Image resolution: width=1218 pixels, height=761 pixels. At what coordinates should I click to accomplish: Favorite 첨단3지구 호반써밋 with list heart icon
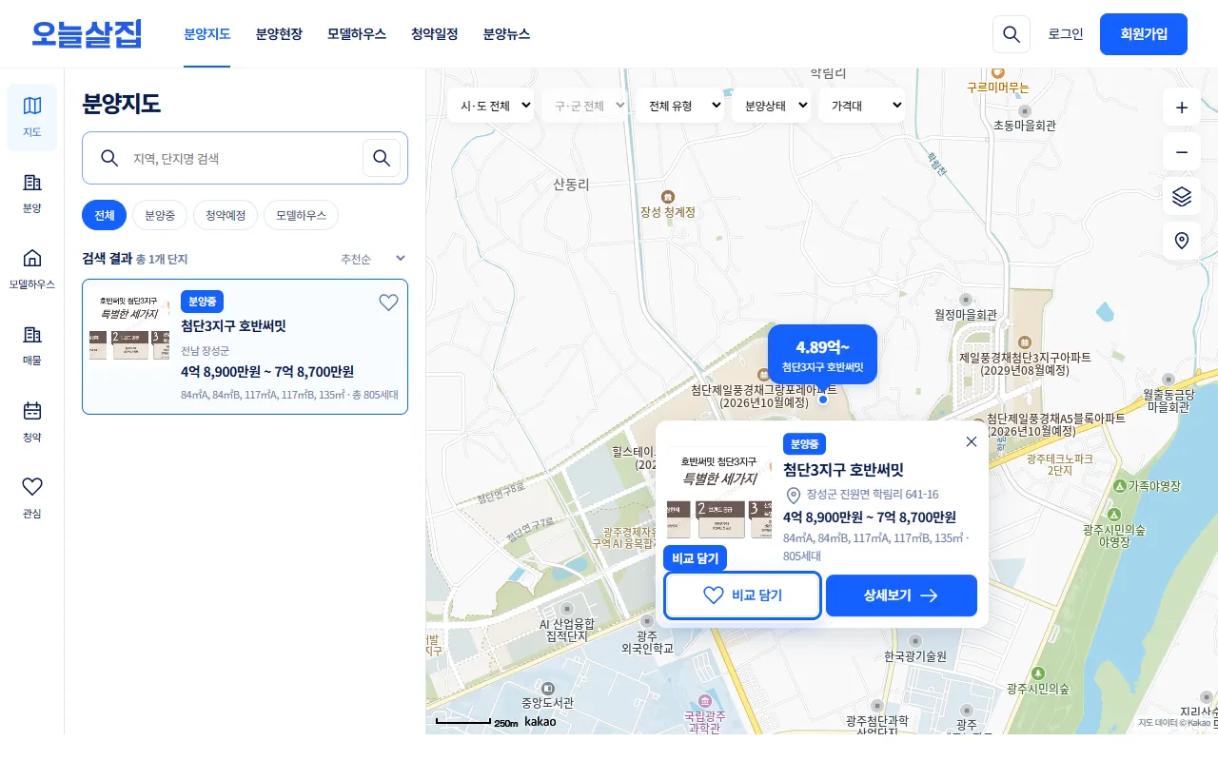pyautogui.click(x=388, y=302)
